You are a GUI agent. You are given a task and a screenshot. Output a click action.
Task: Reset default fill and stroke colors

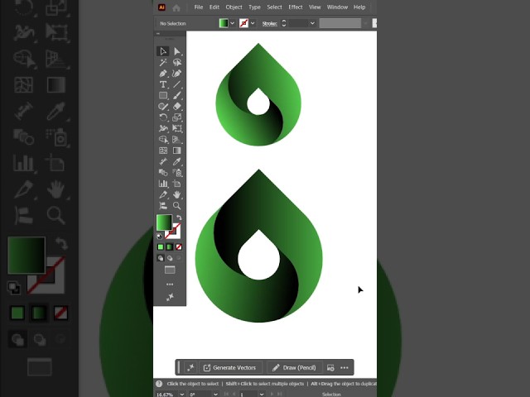click(x=159, y=237)
